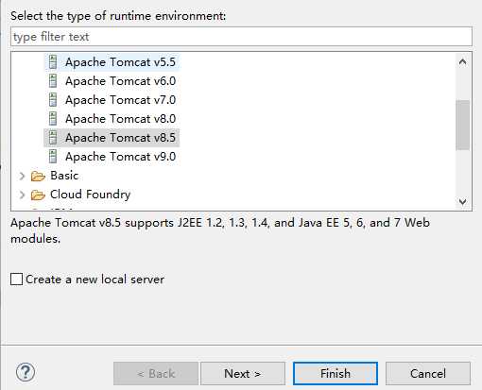Select Apache Tomcat v9.0 runtime

click(x=120, y=157)
